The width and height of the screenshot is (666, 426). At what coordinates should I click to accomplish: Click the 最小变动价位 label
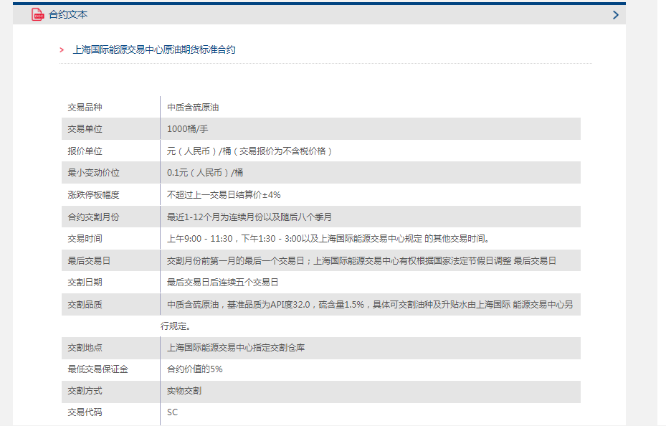[93, 173]
